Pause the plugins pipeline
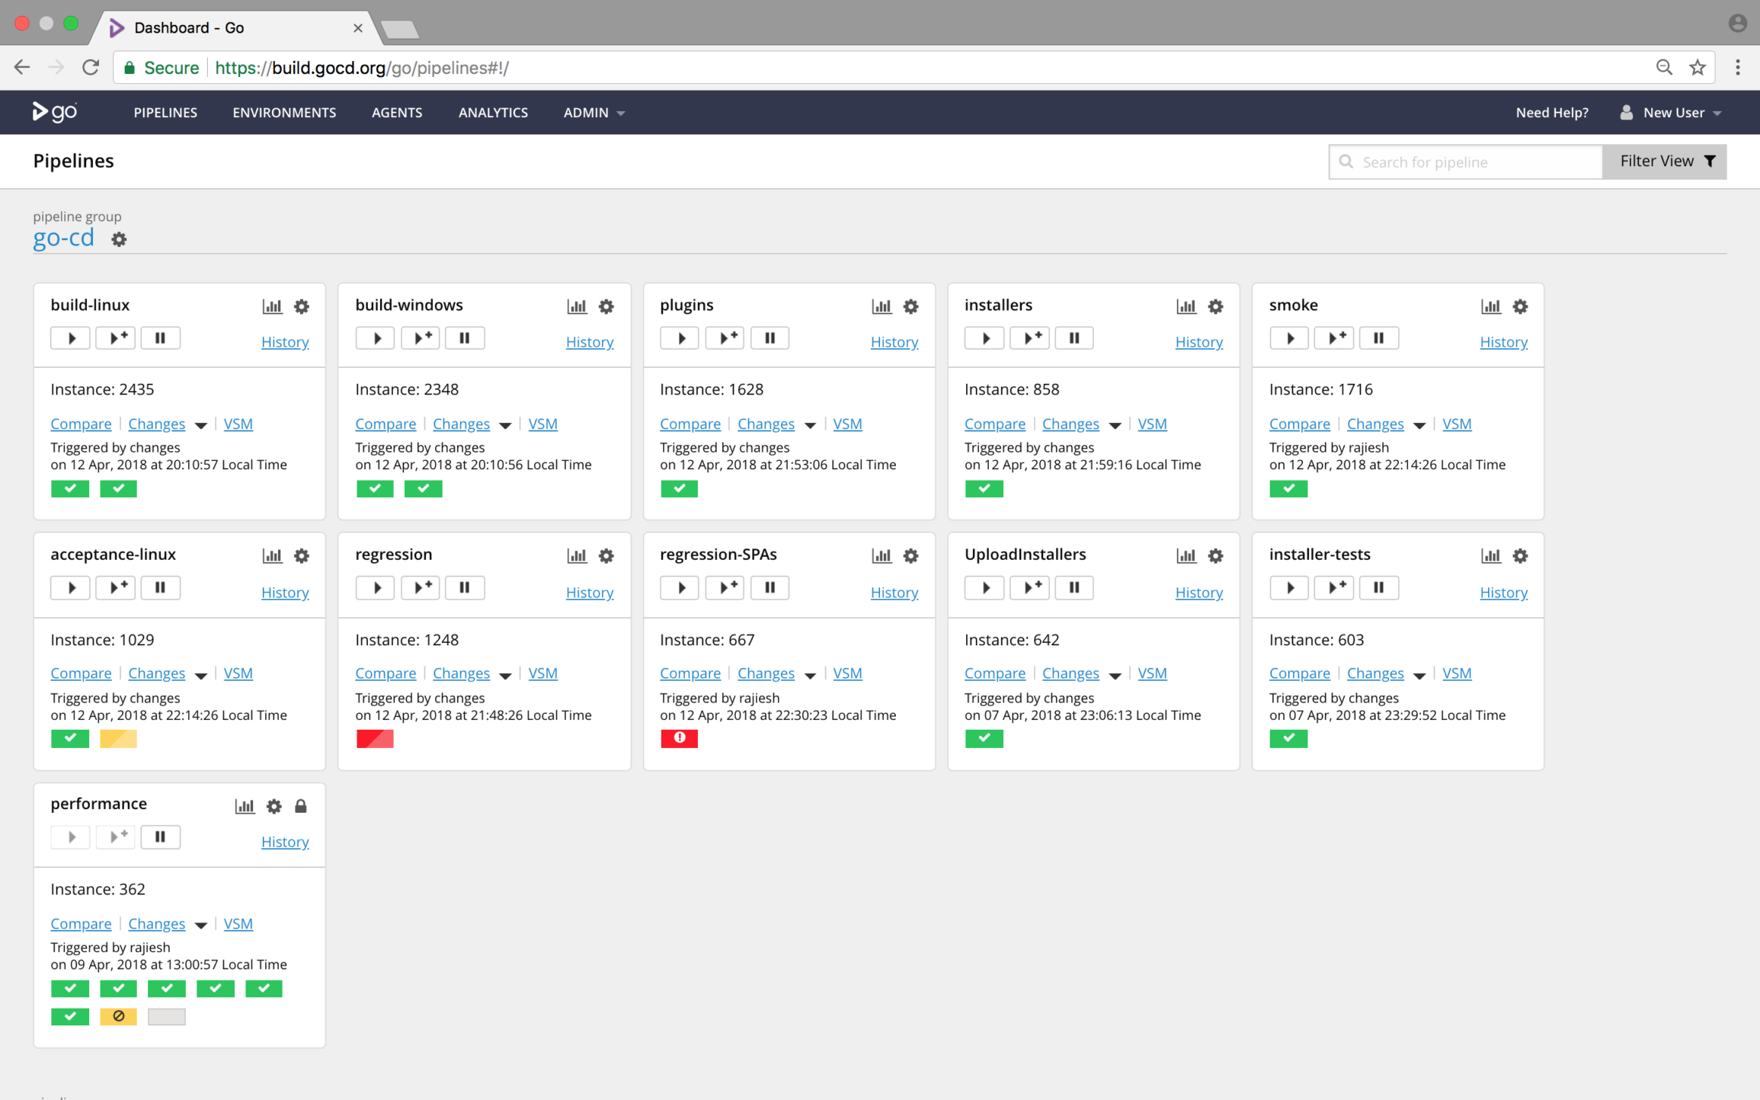 coord(770,337)
